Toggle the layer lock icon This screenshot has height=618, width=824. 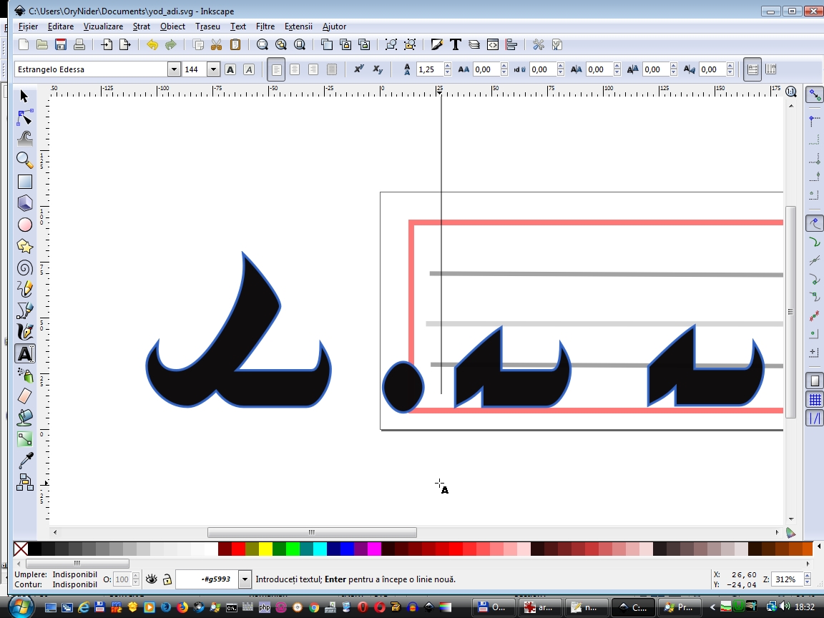coord(167,579)
